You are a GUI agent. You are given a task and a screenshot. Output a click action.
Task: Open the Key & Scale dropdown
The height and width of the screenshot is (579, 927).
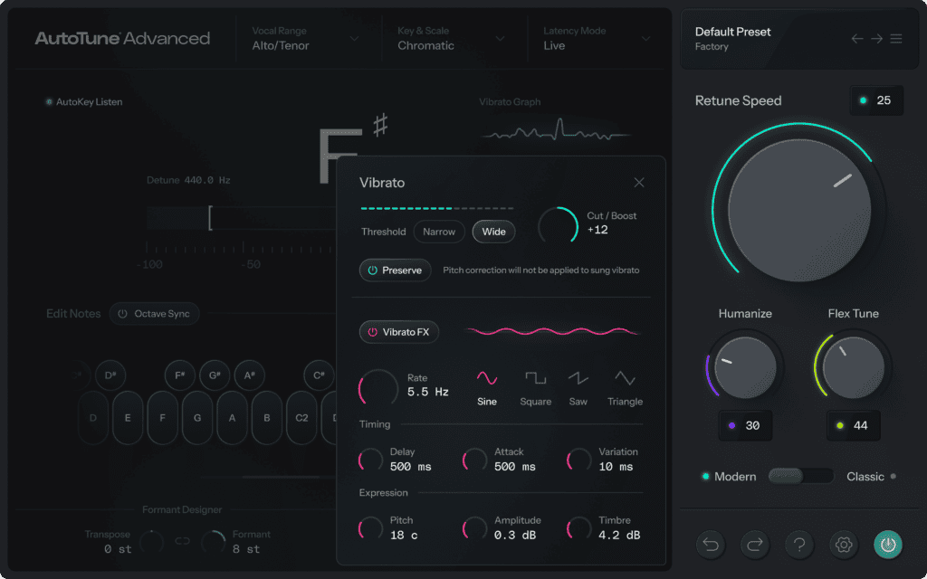click(451, 39)
